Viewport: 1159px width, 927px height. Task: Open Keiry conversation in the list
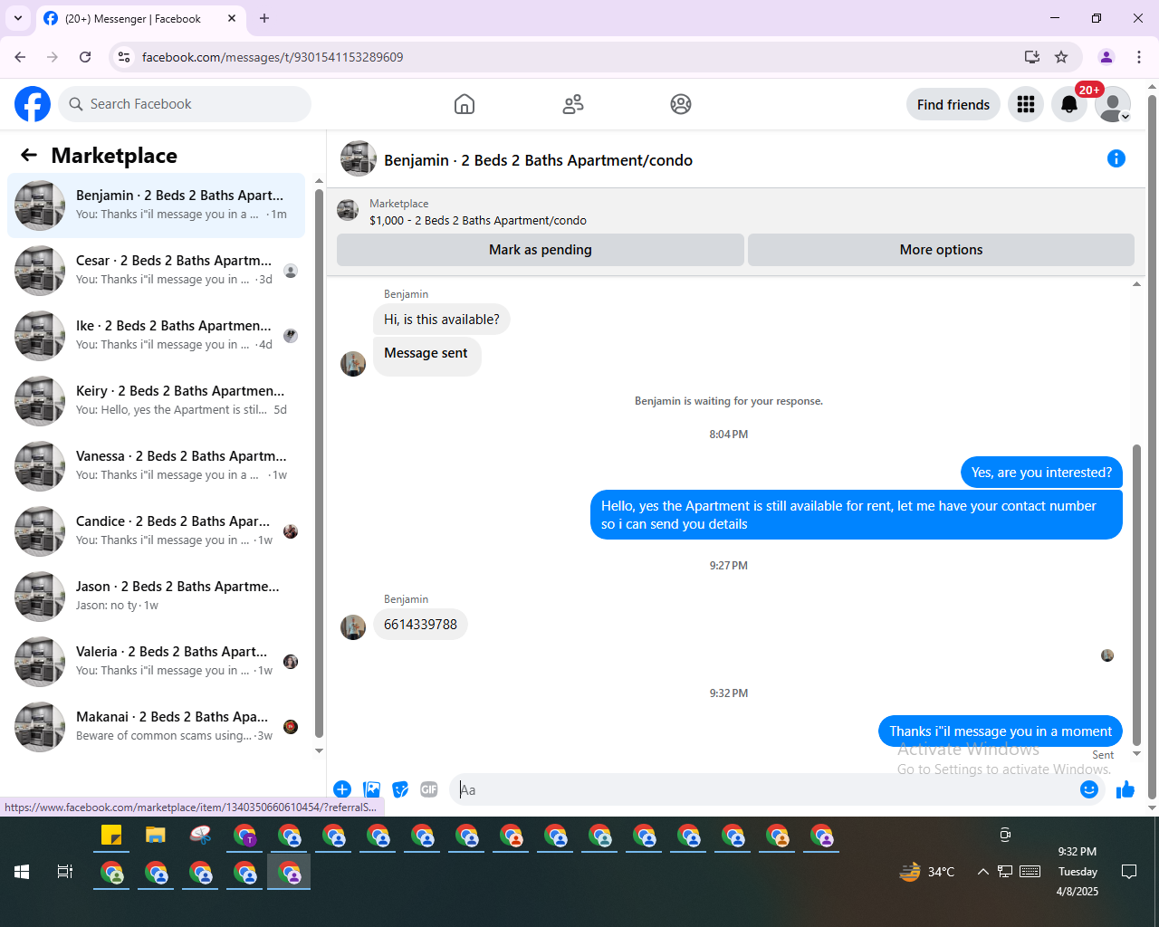156,401
